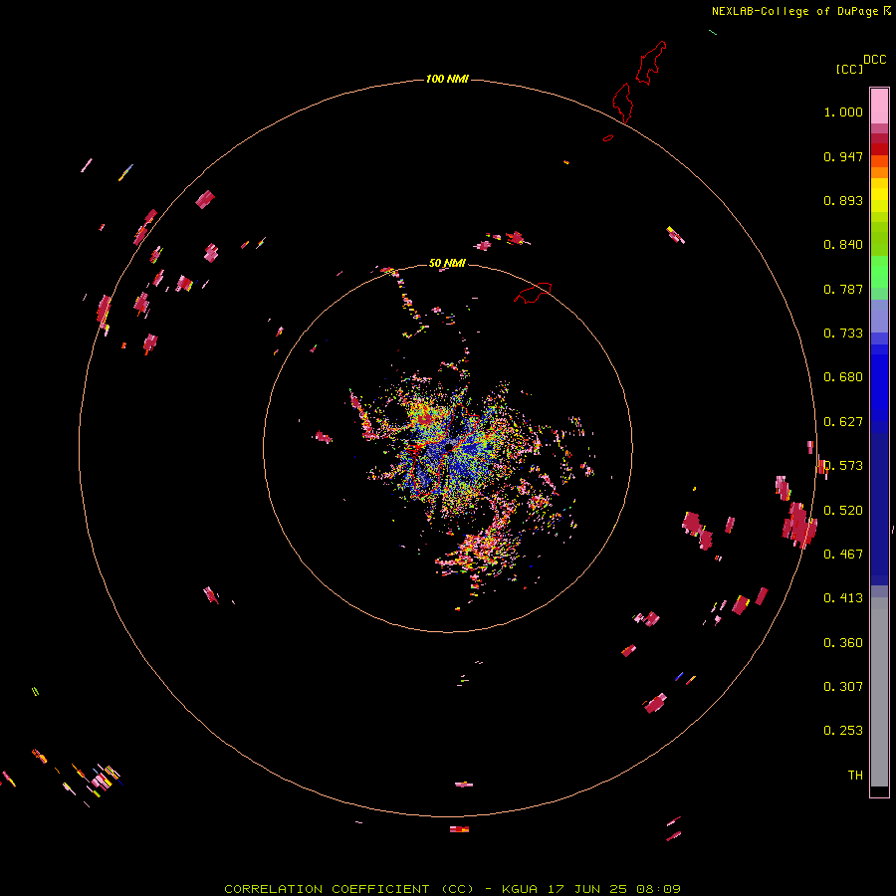This screenshot has width=896, height=896.
Task: Click the [CC] unit label
Action: click(849, 69)
